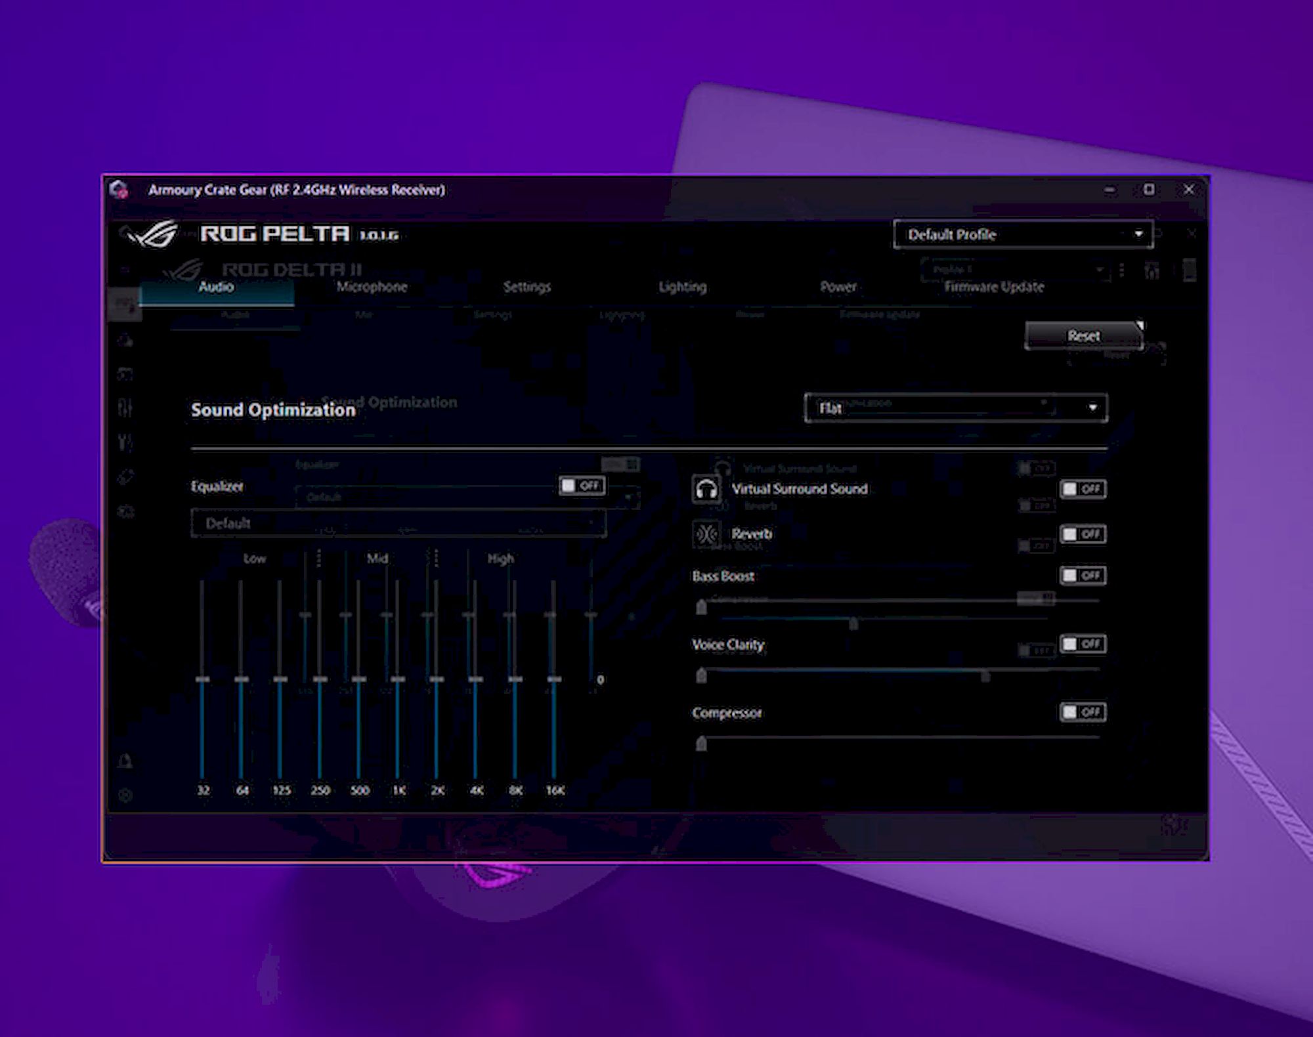This screenshot has width=1313, height=1037.
Task: Click the Reverb sound wave icon
Action: click(706, 534)
